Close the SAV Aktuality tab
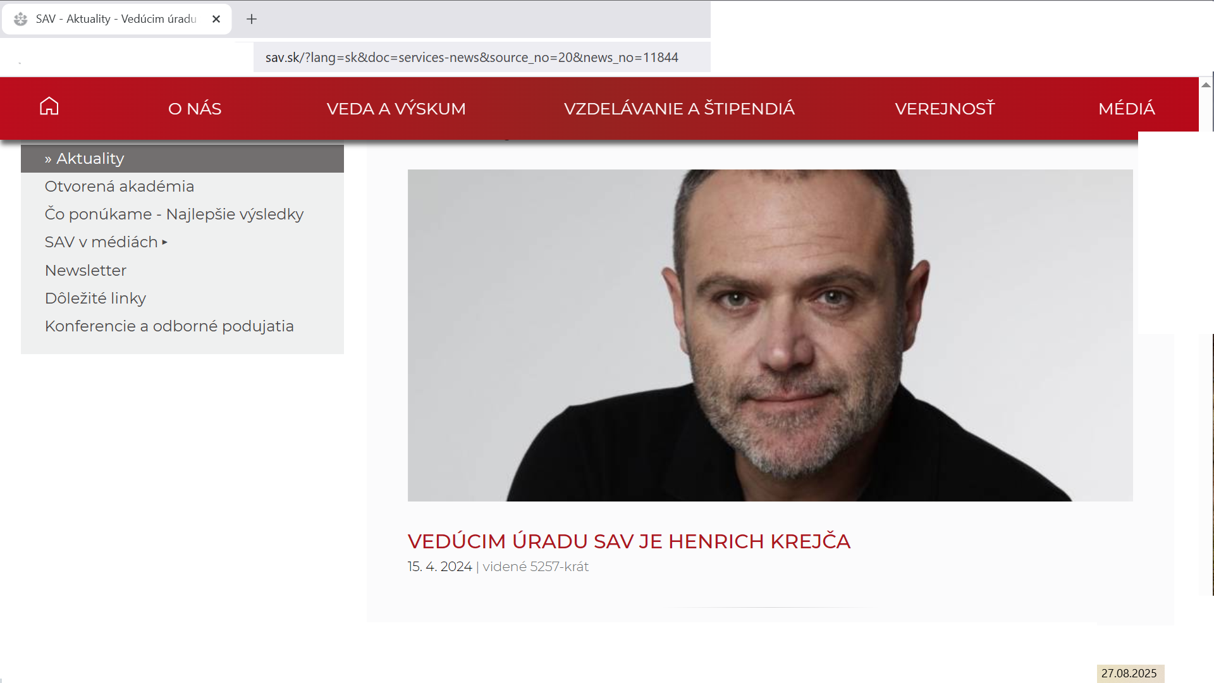 click(216, 19)
